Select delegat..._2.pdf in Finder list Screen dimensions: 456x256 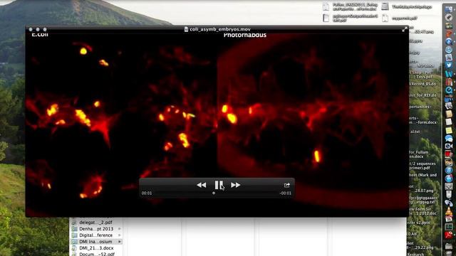96,223
